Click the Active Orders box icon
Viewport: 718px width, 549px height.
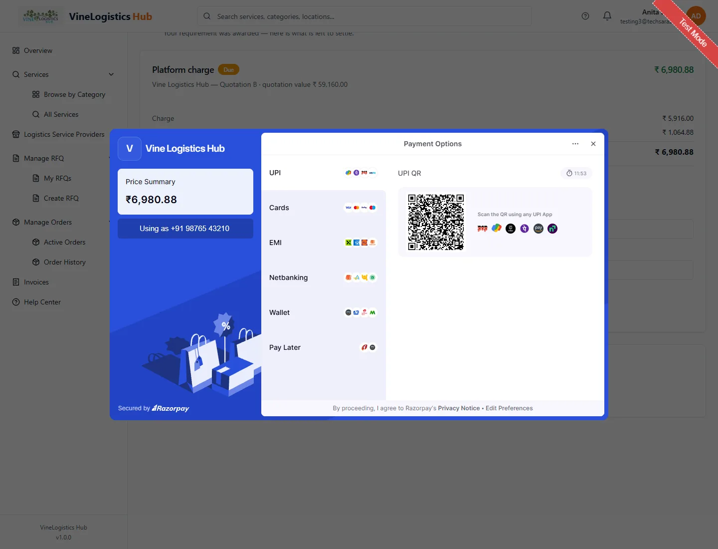coord(36,242)
